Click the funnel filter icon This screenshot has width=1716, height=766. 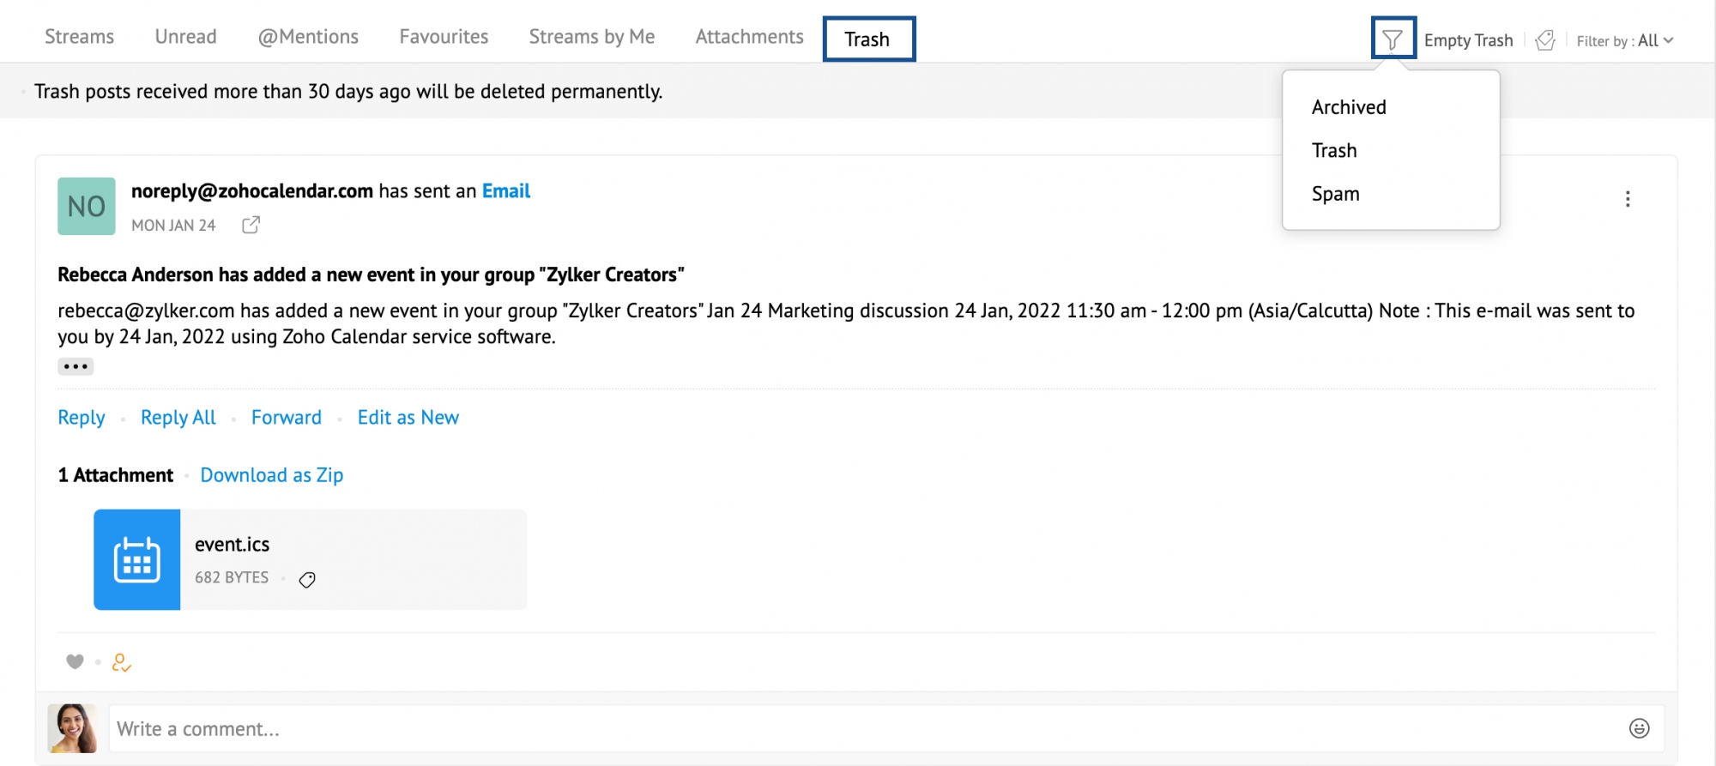(1393, 39)
